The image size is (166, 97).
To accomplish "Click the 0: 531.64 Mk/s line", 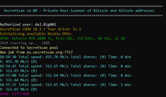I will pos(18,80).
